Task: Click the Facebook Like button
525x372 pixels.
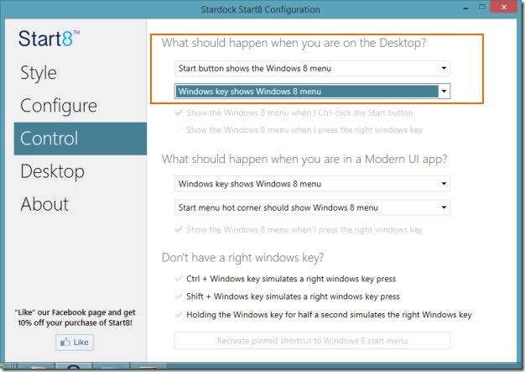Action: pos(75,342)
